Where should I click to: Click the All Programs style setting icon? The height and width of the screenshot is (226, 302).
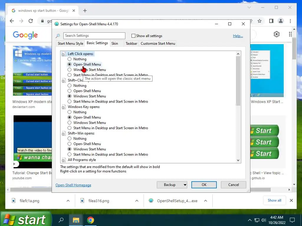64,160
